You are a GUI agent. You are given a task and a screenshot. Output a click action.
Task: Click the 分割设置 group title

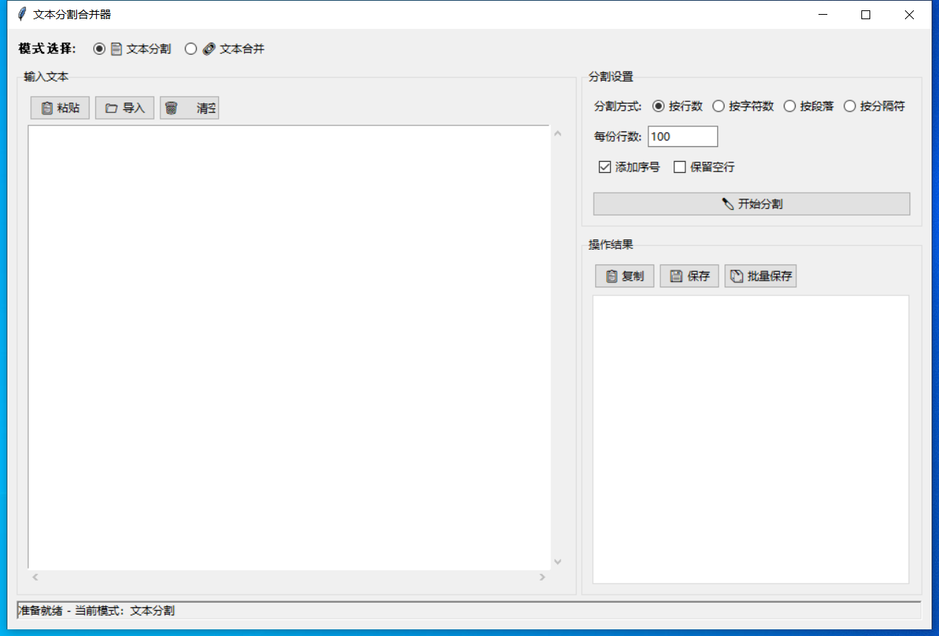click(x=611, y=77)
